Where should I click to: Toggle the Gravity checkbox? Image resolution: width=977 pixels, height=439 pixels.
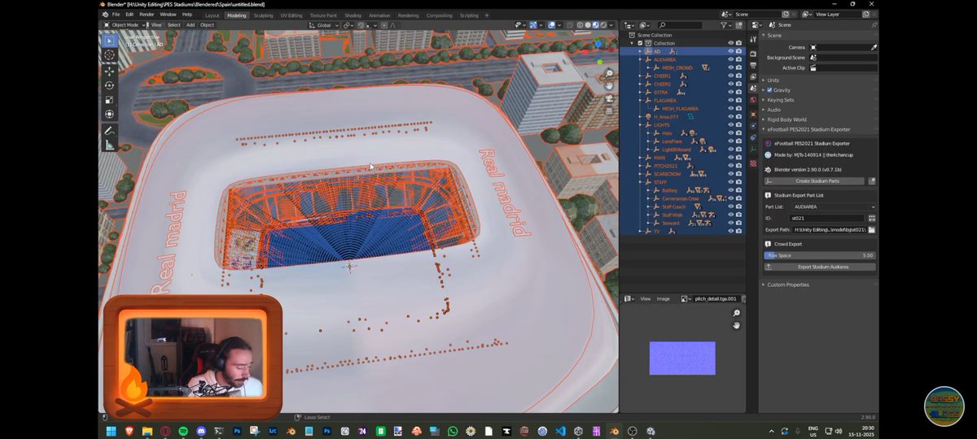coord(770,90)
